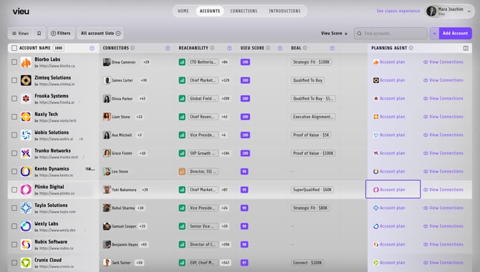Click the Add Account button
The image size is (480, 272).
click(455, 34)
